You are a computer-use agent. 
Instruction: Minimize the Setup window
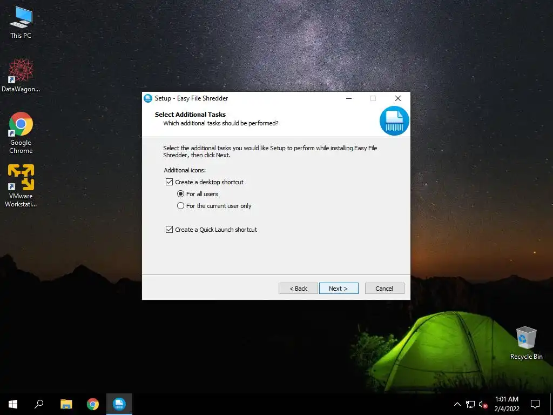coord(349,98)
